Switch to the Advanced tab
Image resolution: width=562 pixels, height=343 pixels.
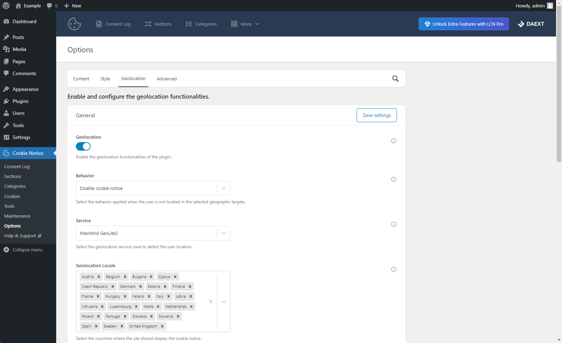coord(167,79)
